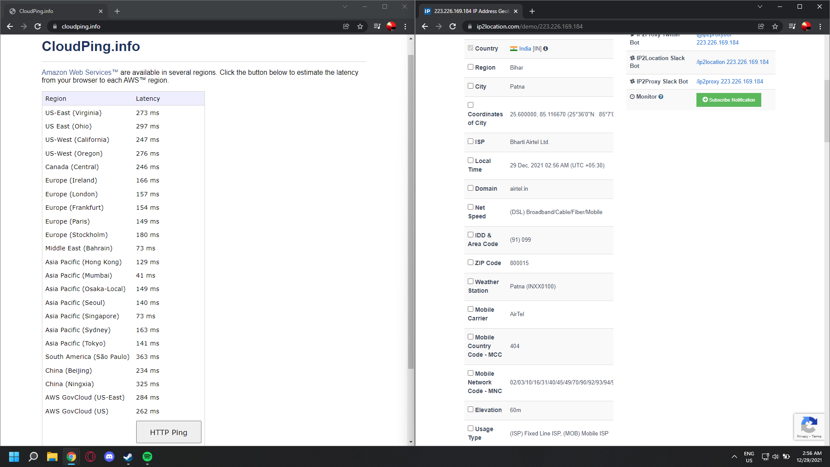Launch Discord from the taskbar

[x=109, y=457]
